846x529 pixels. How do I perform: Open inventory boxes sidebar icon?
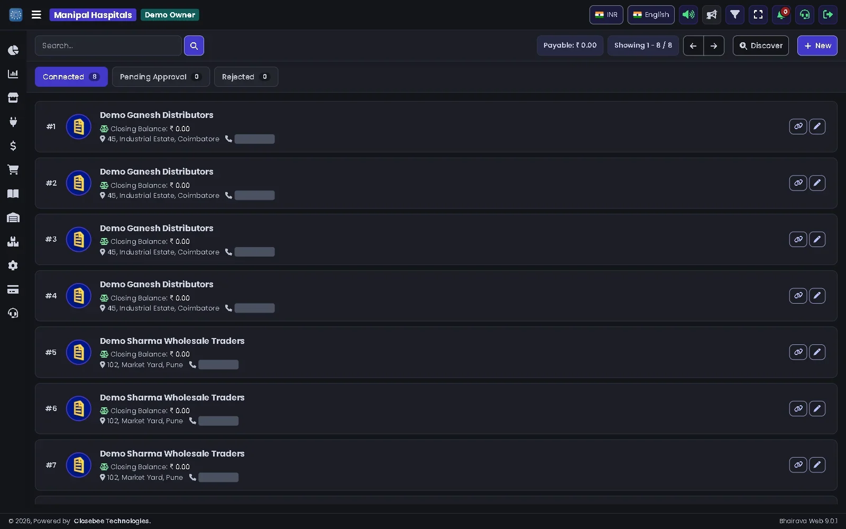(x=13, y=242)
